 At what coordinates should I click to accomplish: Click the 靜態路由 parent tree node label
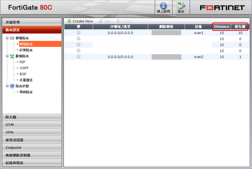[x=22, y=38]
